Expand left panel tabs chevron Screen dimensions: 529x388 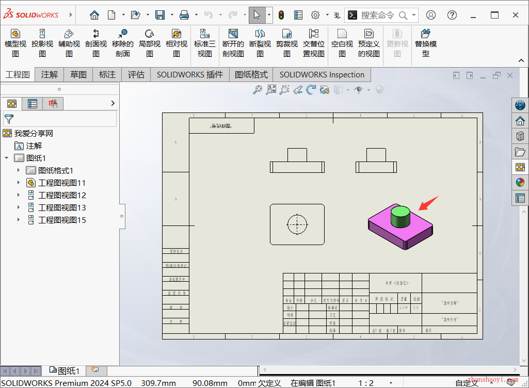click(x=113, y=103)
